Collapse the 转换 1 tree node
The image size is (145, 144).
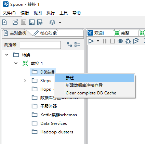(x=16, y=63)
